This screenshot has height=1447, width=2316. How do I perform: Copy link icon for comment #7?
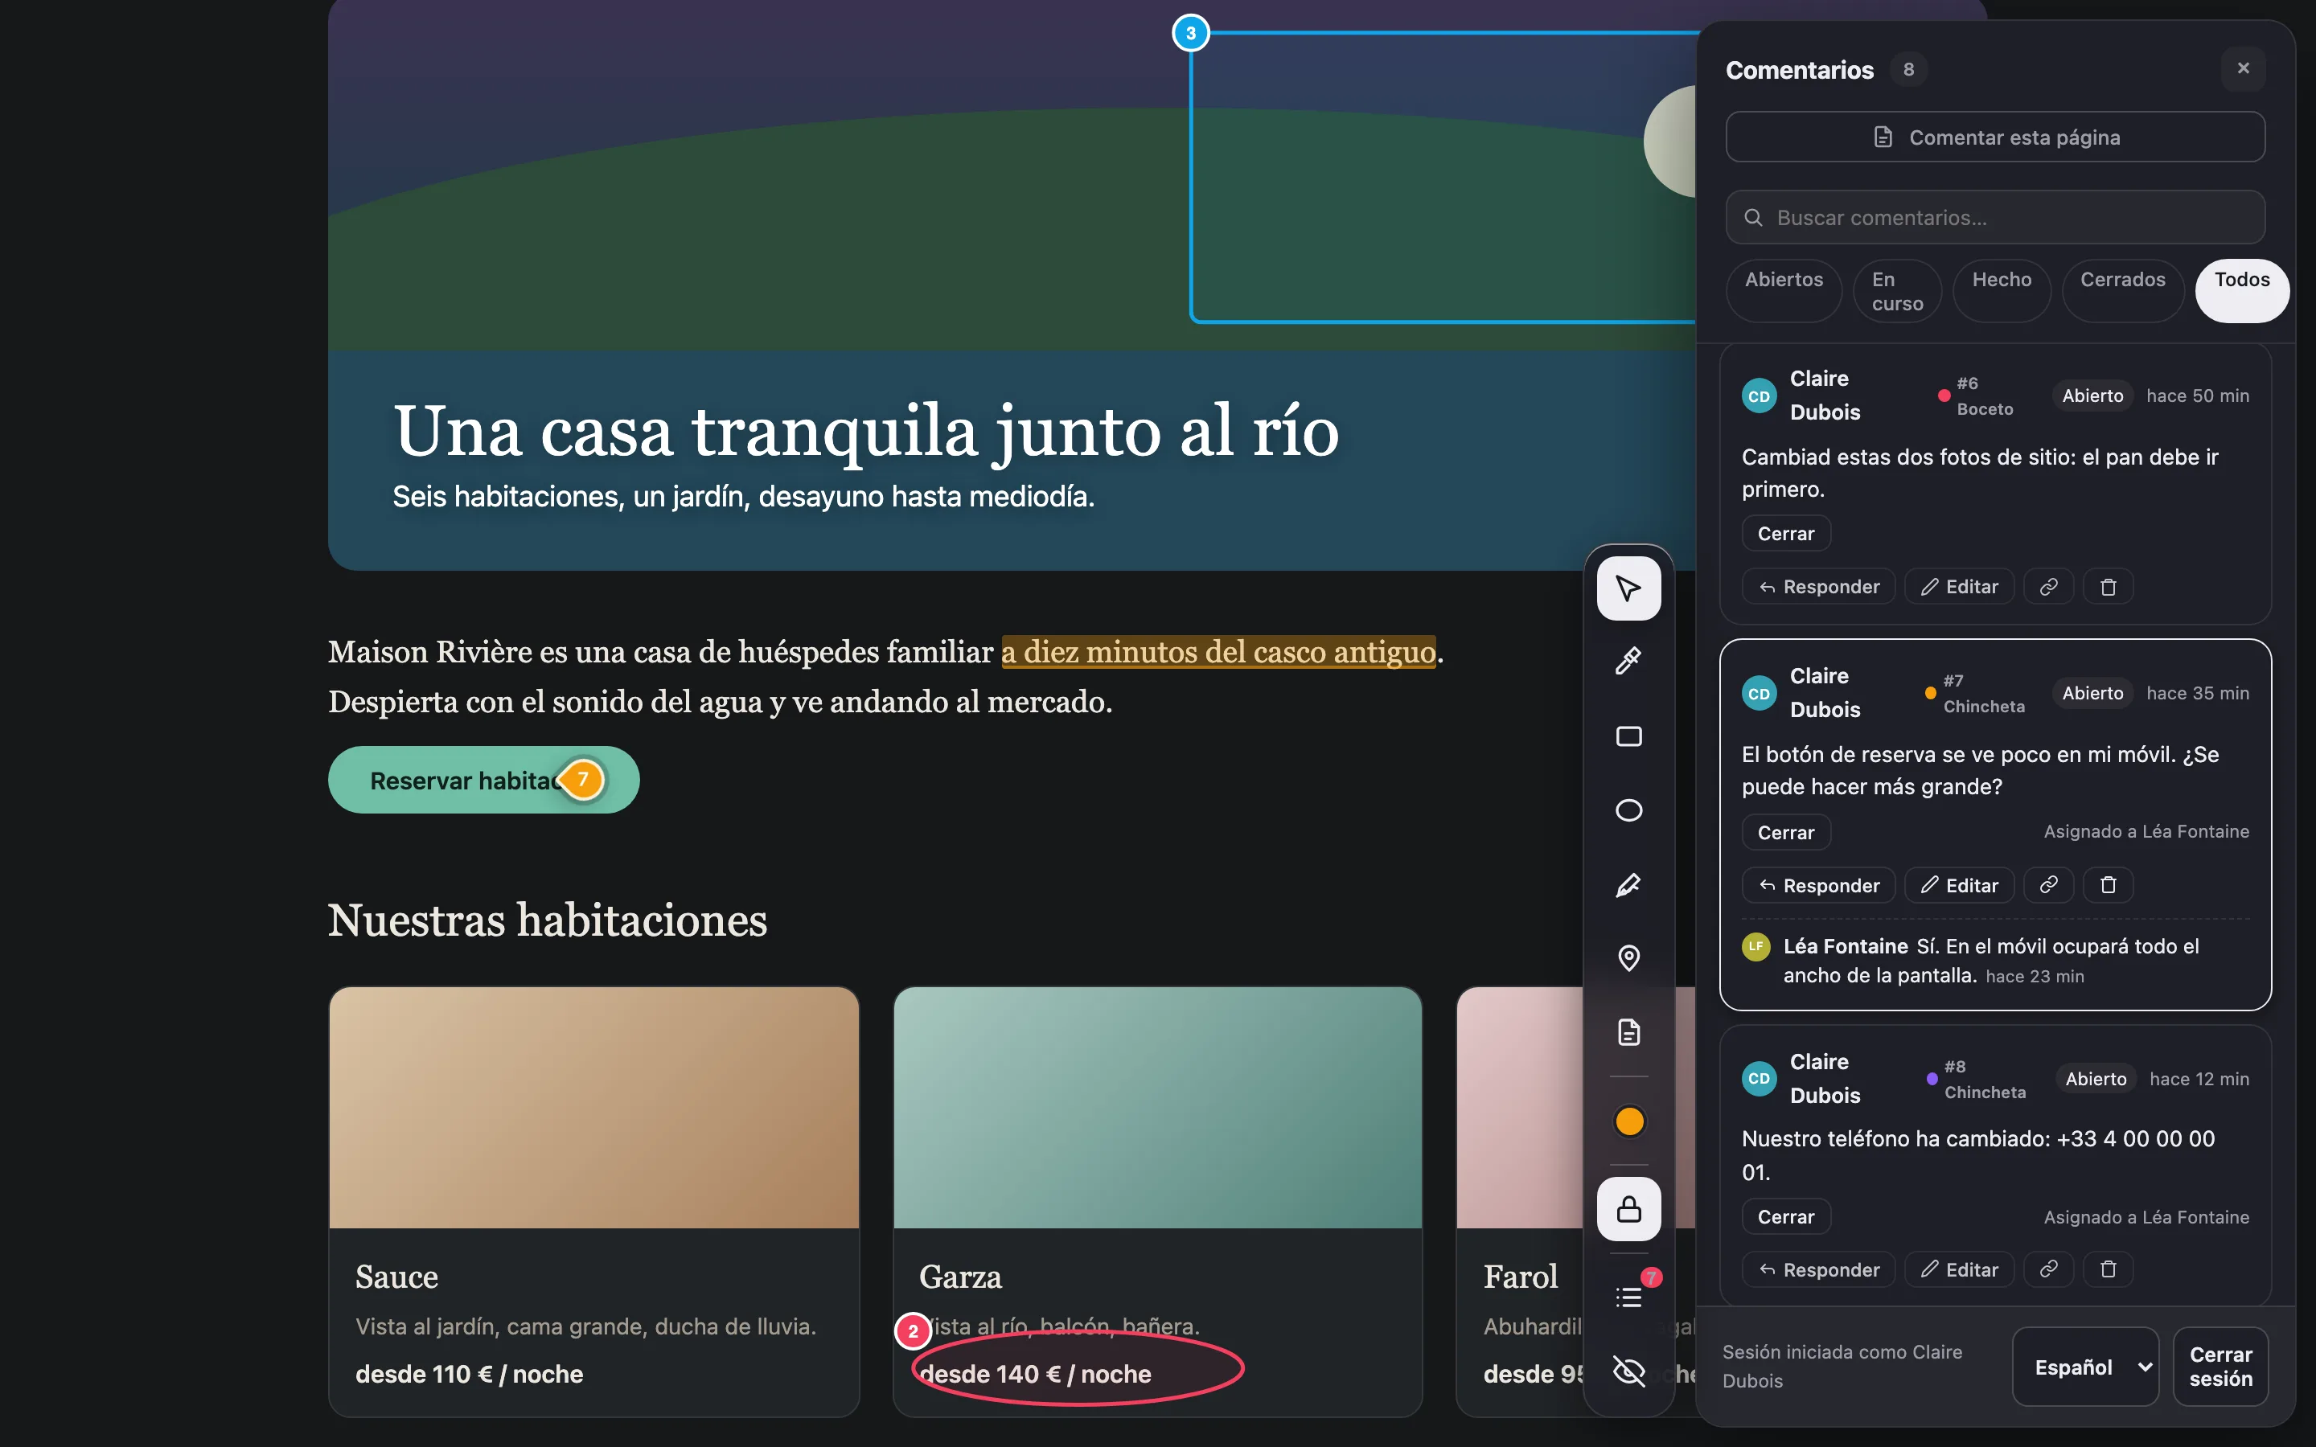coord(2048,885)
